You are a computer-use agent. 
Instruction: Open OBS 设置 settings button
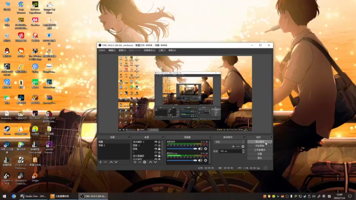259,154
